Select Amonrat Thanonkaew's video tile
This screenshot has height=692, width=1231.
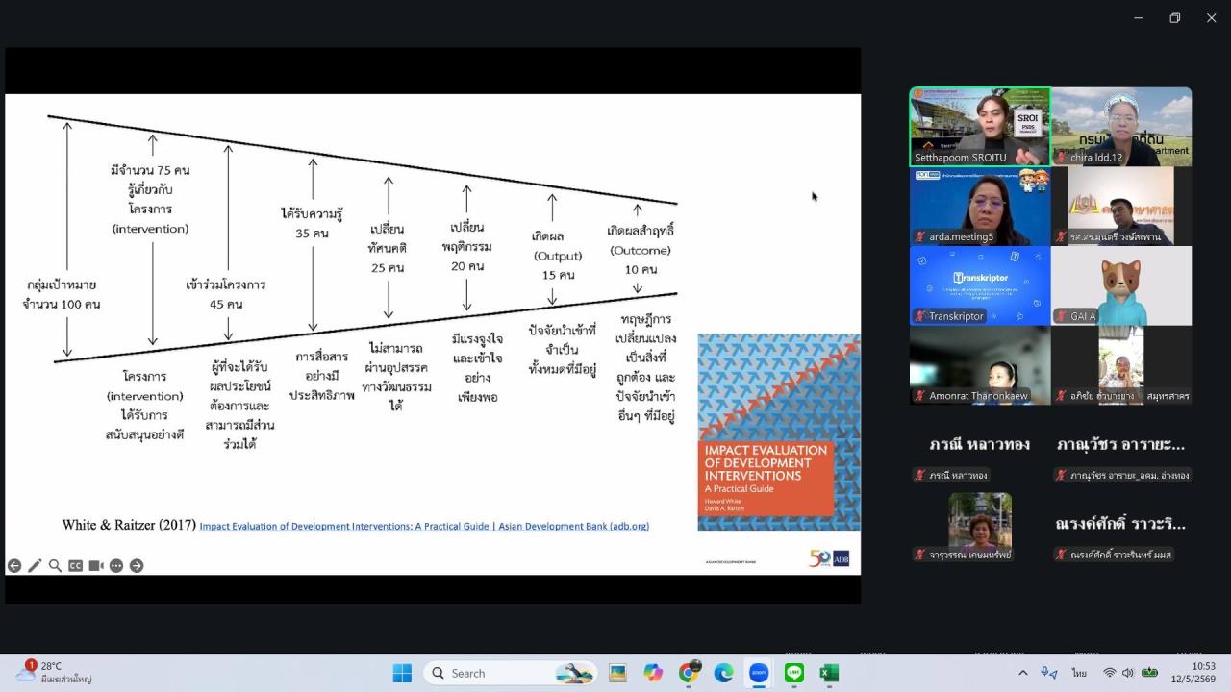(980, 365)
